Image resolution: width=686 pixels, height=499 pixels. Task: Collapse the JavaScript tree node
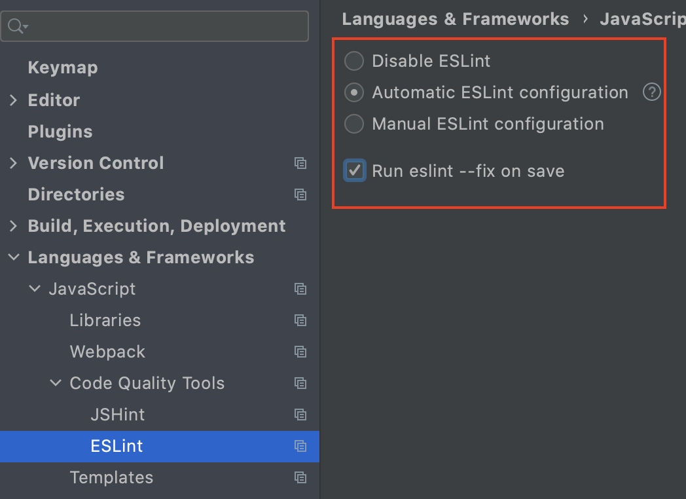click(35, 288)
